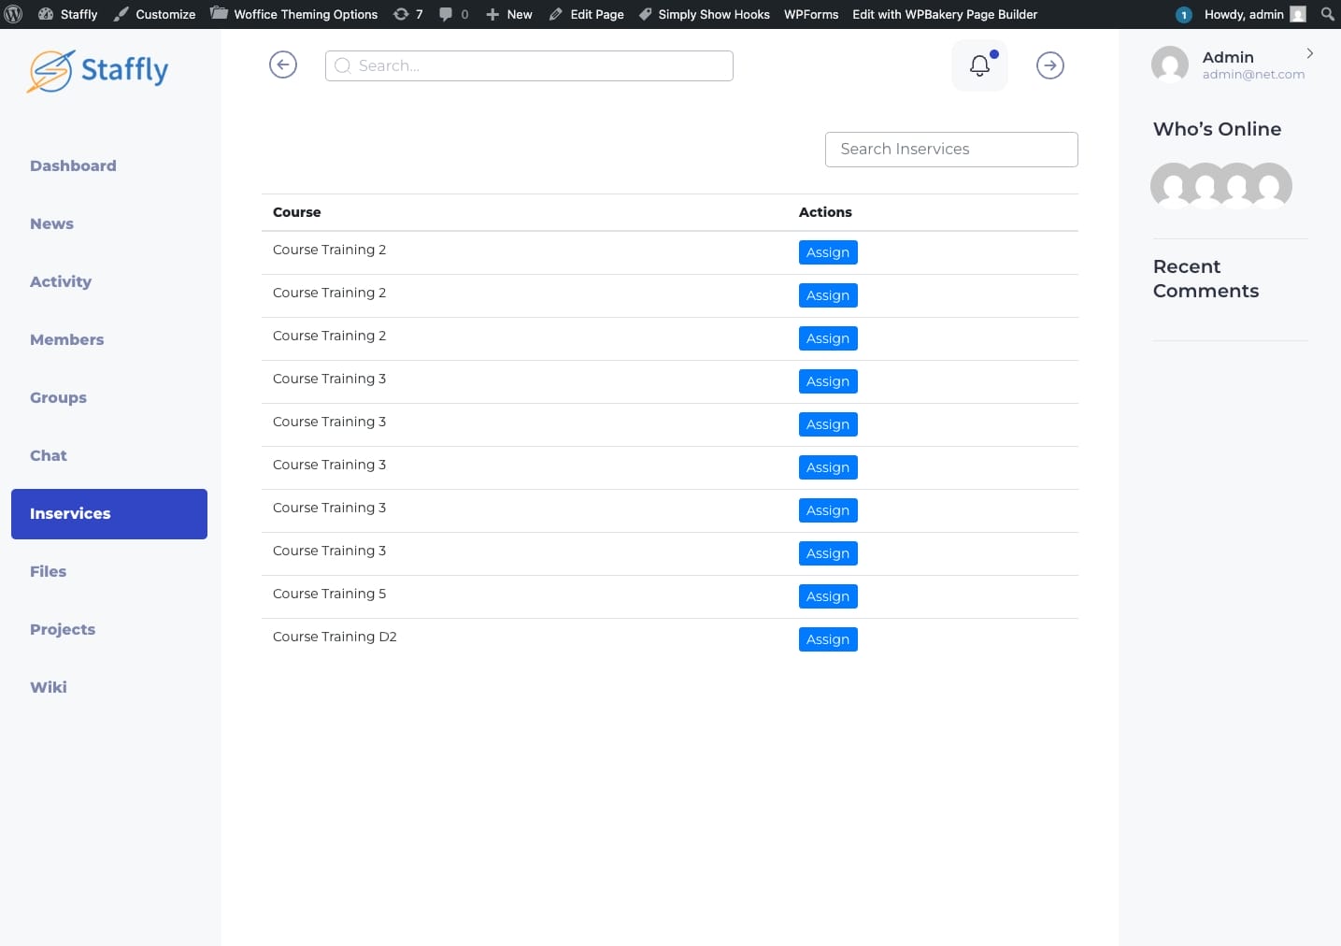The image size is (1341, 946).
Task: Open the New content dropdown
Action: 509,14
